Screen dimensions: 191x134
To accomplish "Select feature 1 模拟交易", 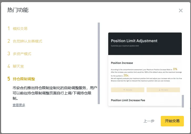I will [x=18, y=29].
